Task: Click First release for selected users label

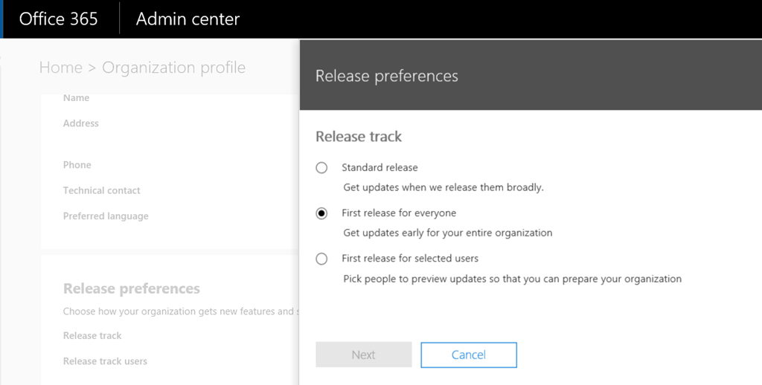Action: [410, 259]
